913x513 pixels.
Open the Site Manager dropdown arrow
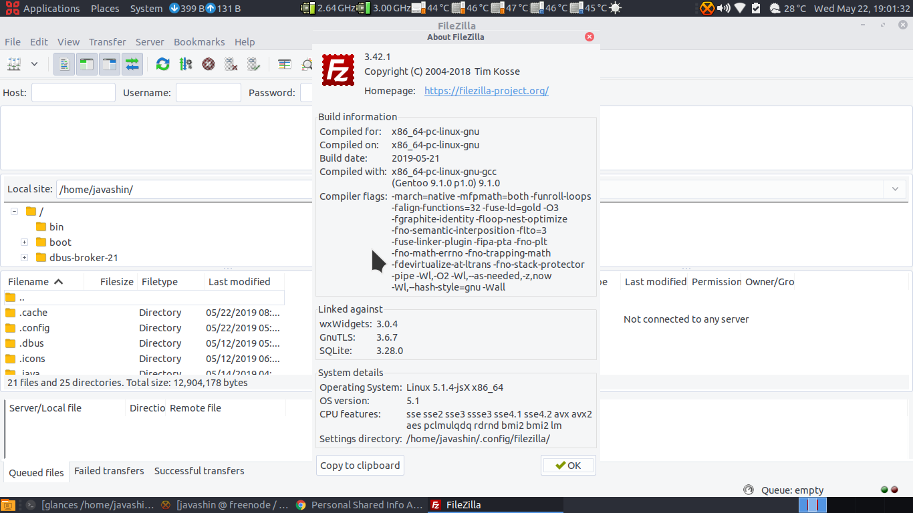click(x=34, y=64)
